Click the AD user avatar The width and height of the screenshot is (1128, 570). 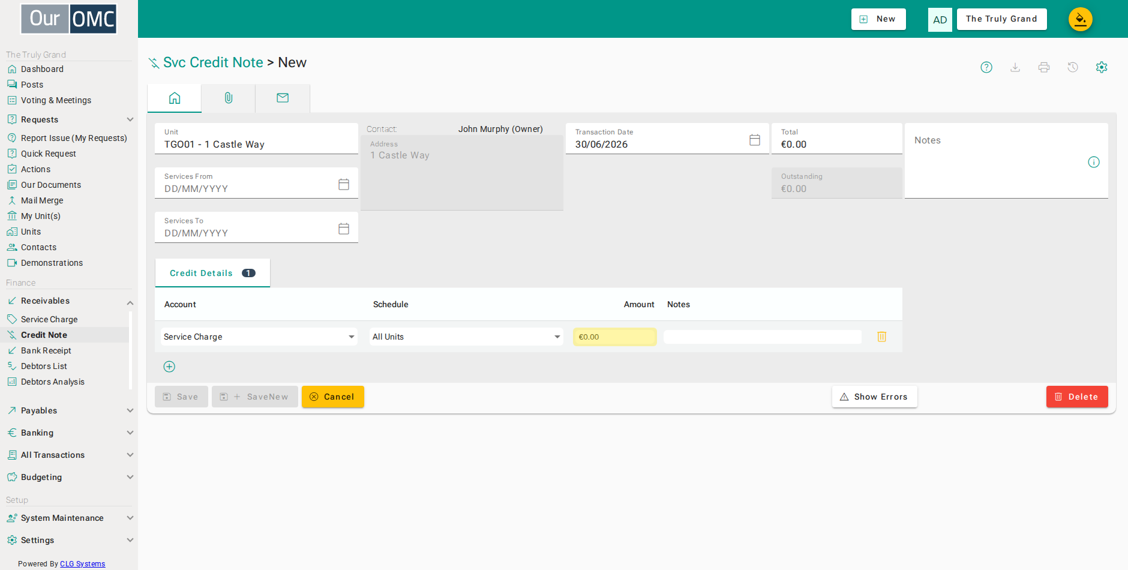tap(940, 20)
